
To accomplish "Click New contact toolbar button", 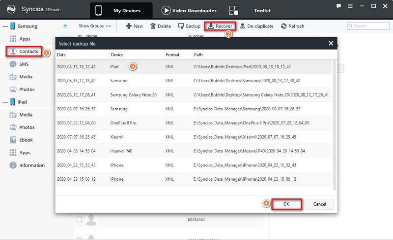I will coord(134,26).
